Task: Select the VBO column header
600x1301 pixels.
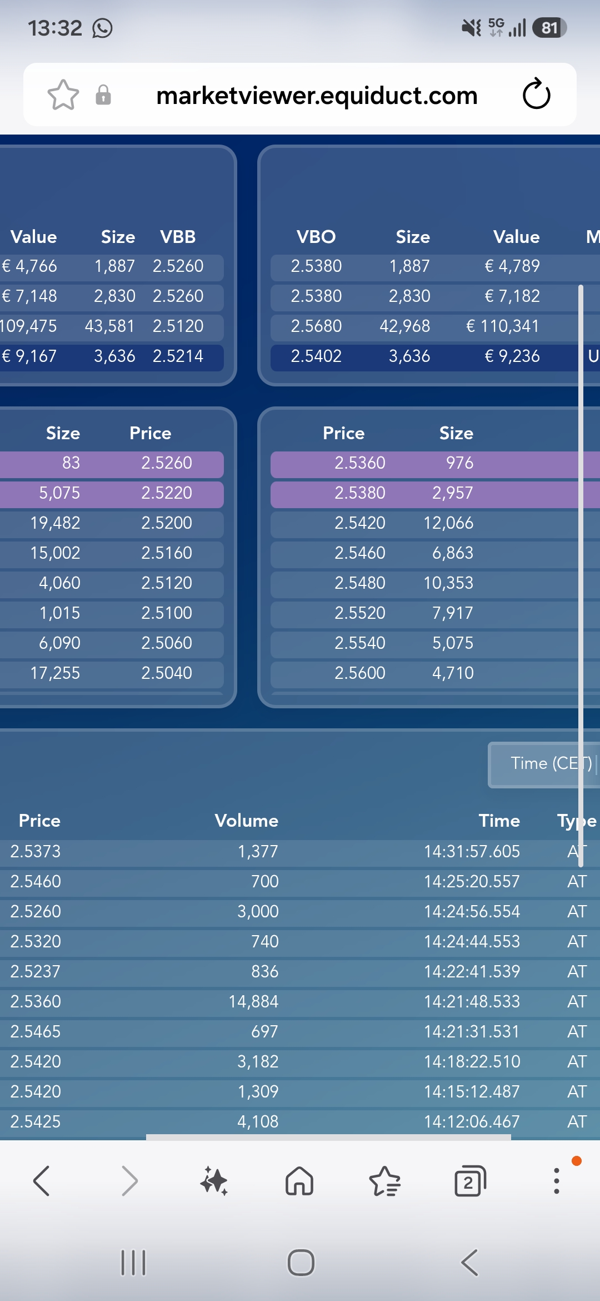Action: point(316,237)
